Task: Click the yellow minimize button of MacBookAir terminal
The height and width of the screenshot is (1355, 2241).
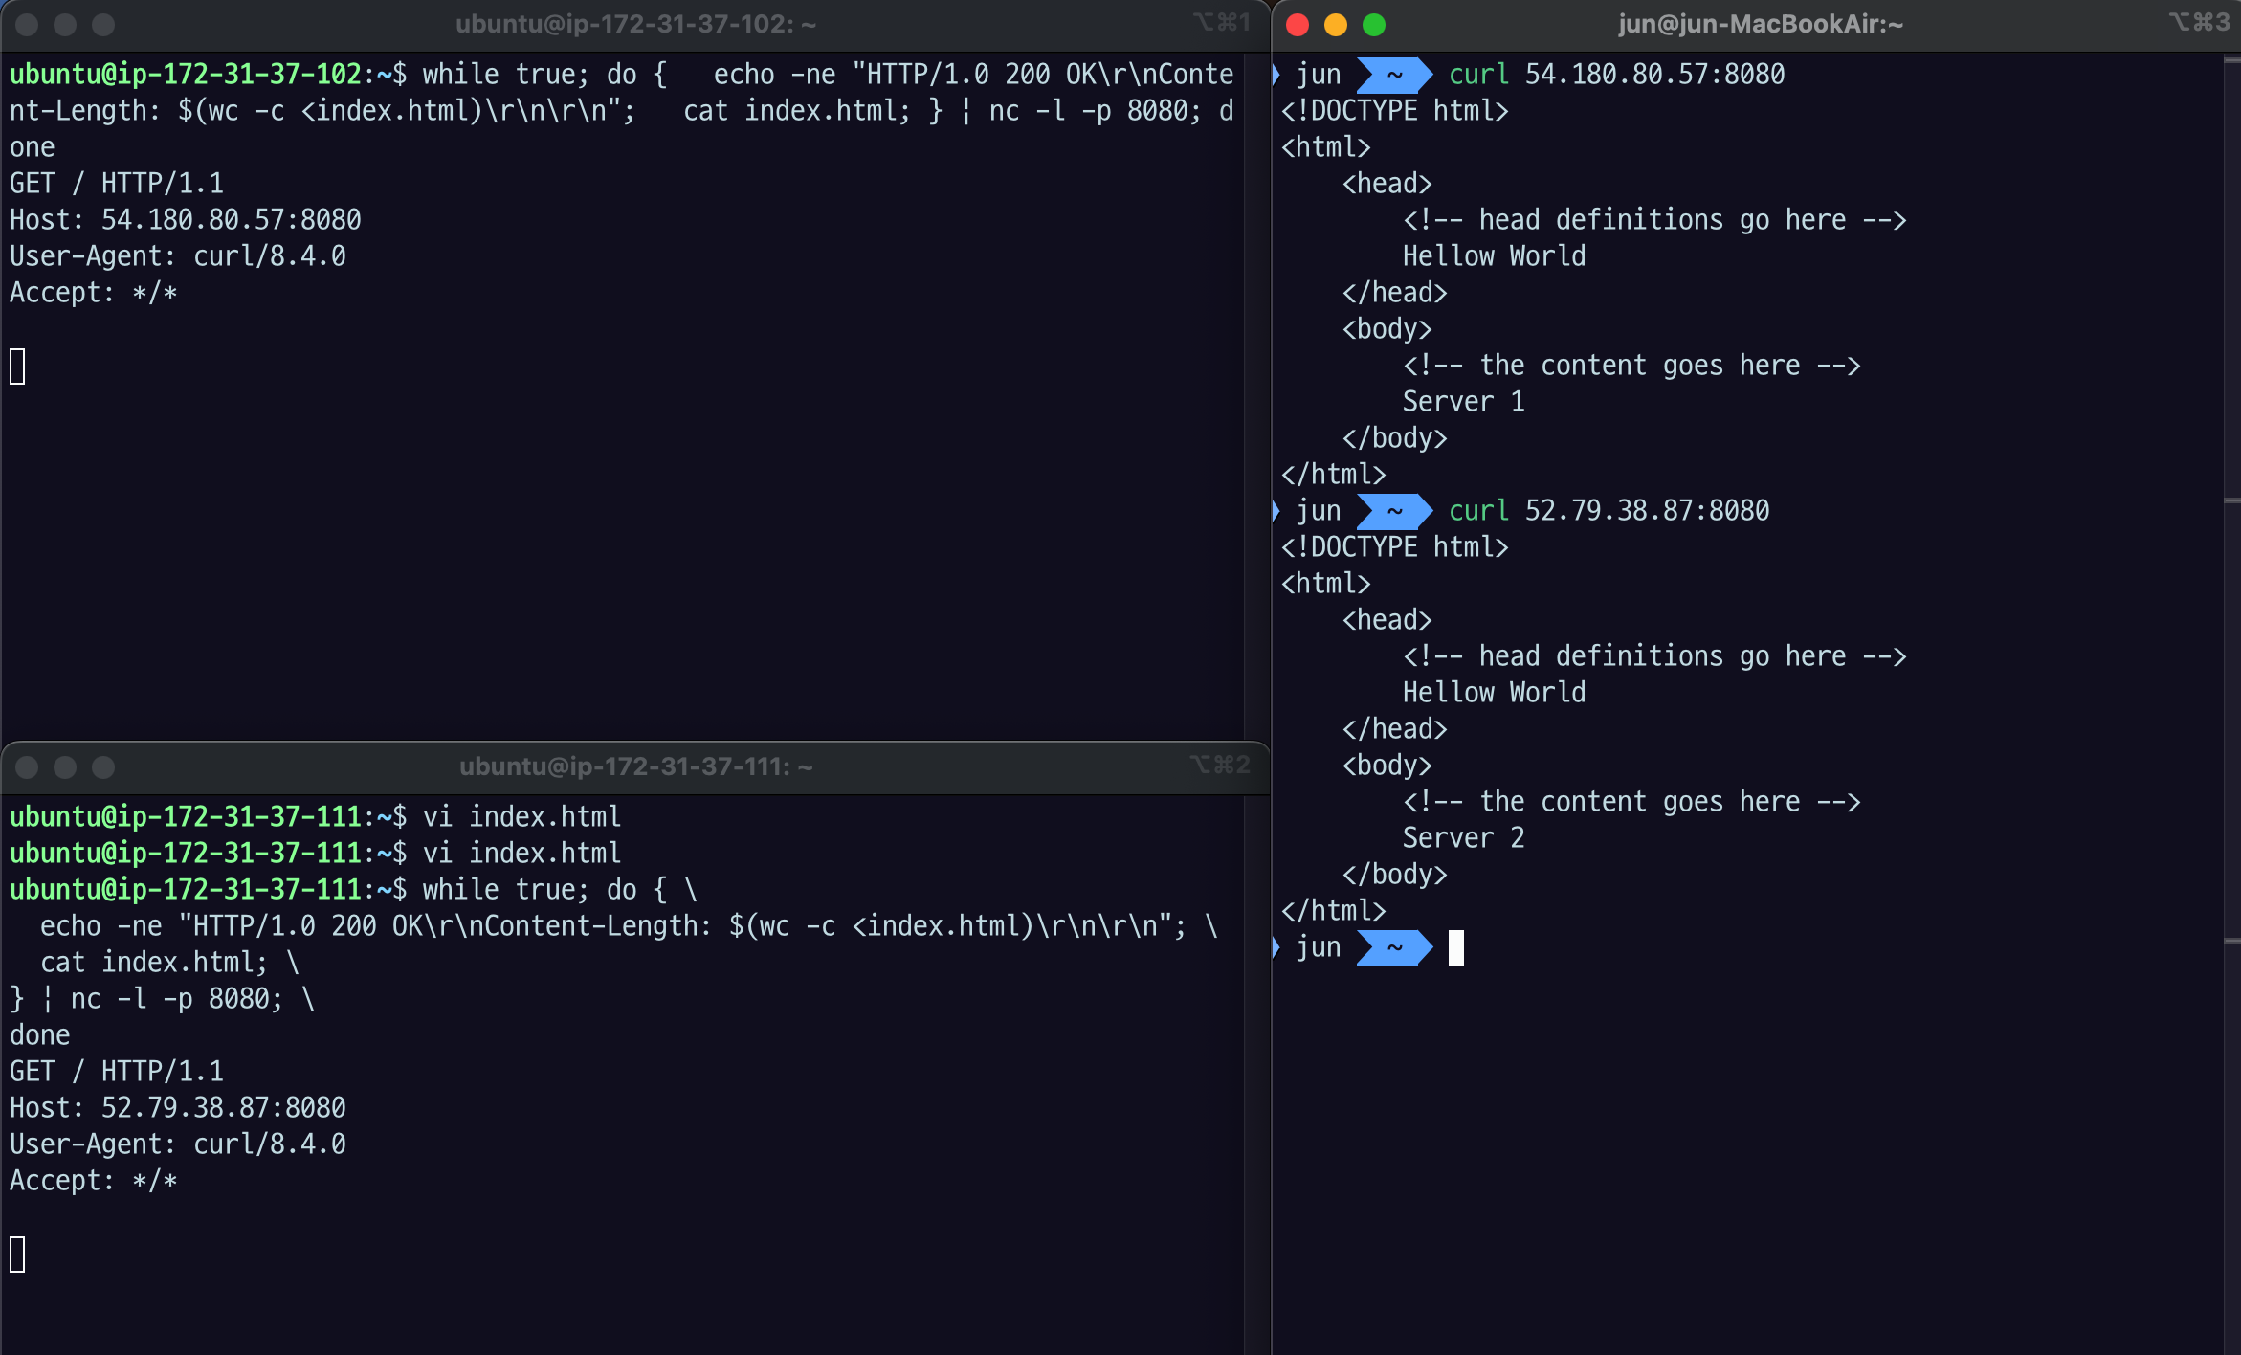Action: coord(1336,25)
